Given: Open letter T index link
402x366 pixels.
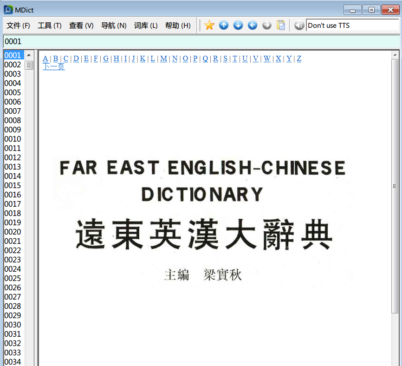Looking at the screenshot, I should click(235, 59).
